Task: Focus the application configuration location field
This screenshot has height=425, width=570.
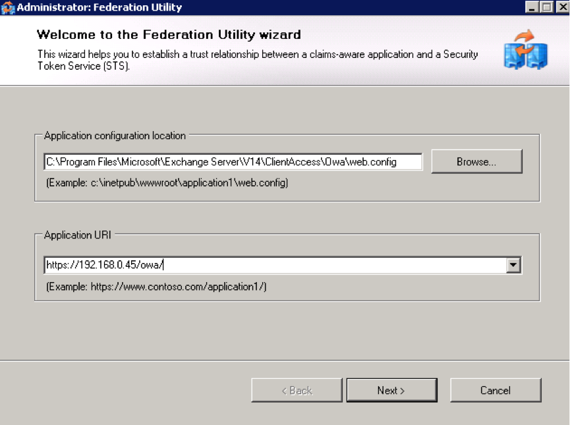Action: coord(233,162)
